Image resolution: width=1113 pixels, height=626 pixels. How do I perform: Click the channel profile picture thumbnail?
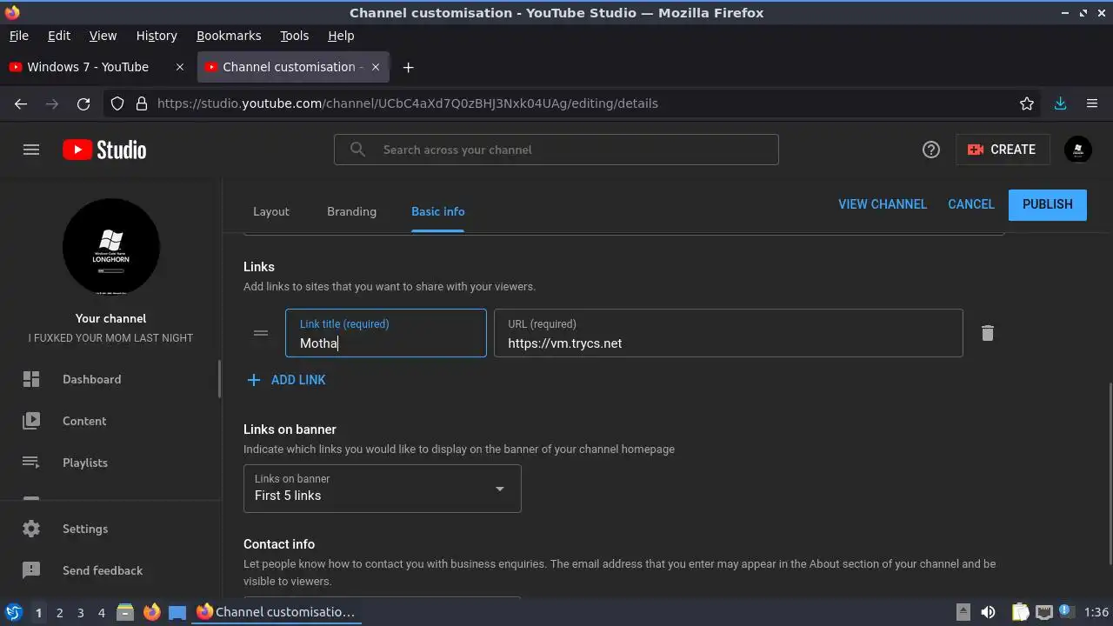[x=111, y=247]
